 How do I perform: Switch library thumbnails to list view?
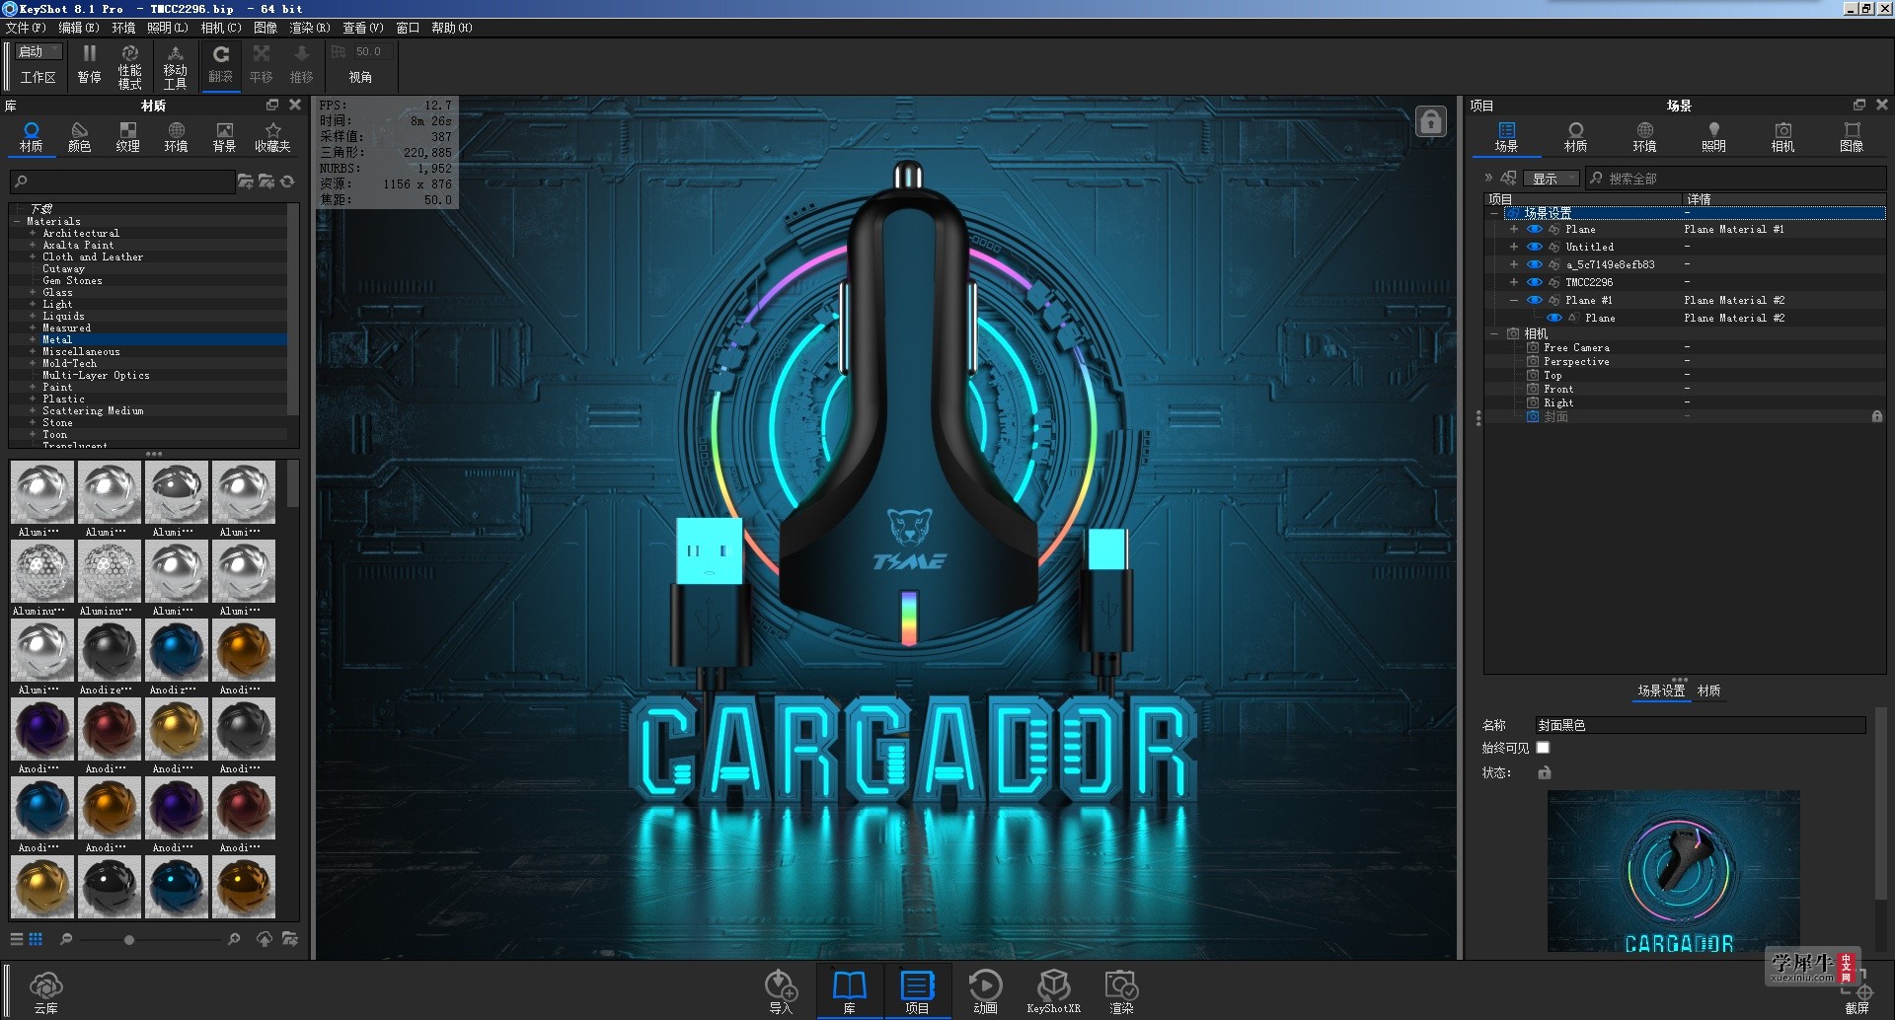click(x=17, y=939)
